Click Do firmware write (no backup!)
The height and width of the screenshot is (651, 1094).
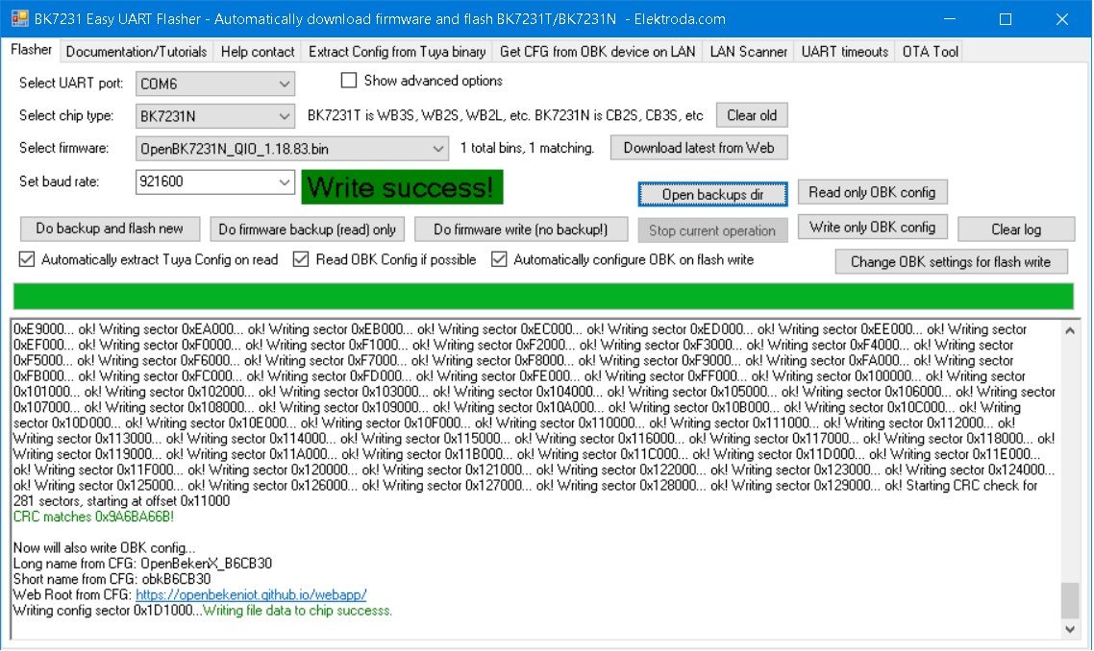[520, 229]
